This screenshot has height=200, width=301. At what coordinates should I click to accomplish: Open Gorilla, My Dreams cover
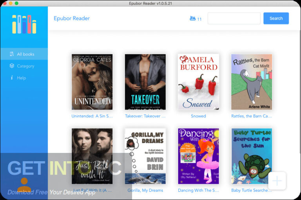(x=145, y=156)
